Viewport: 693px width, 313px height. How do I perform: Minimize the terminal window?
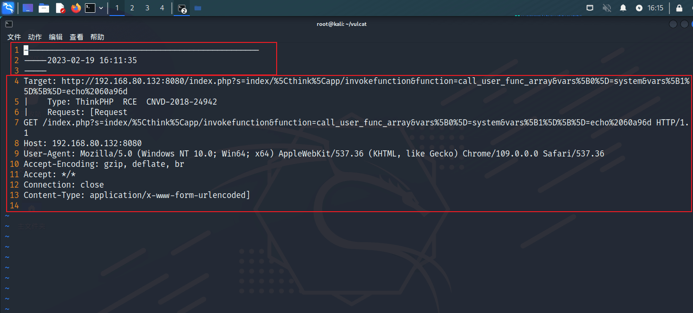point(673,24)
